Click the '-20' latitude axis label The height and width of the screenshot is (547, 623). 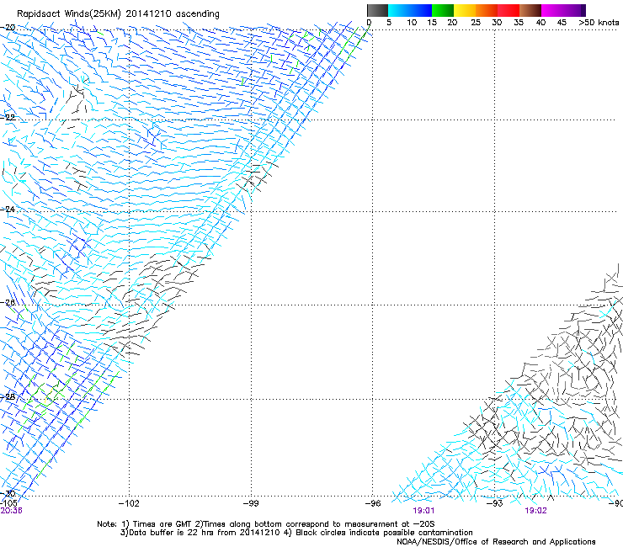pos(8,28)
